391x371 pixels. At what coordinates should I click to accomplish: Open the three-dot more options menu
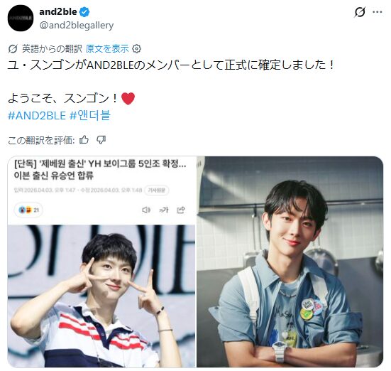click(x=378, y=12)
